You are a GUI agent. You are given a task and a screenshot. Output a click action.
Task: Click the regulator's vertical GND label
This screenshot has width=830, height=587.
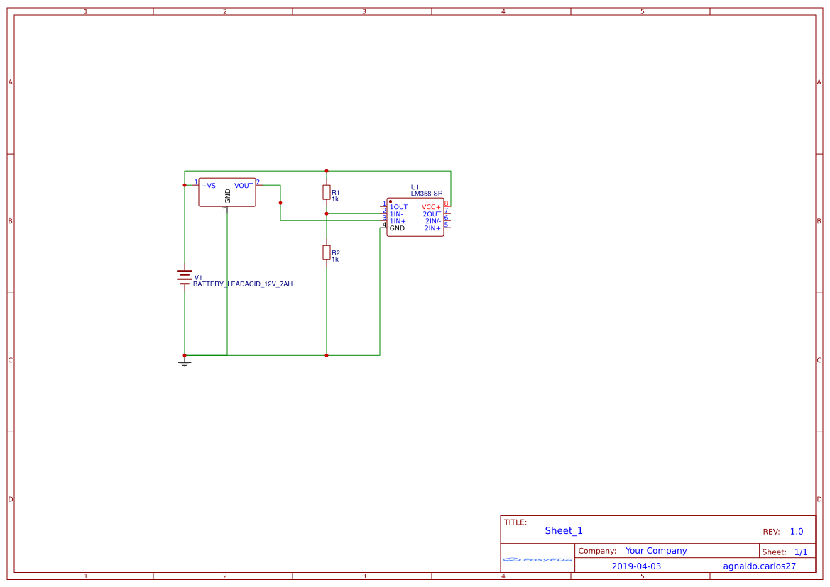pyautogui.click(x=228, y=196)
